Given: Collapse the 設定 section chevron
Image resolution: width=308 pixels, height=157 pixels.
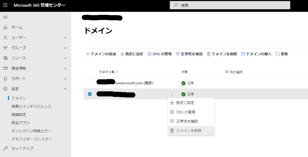Looking at the screenshot, I should [x=65, y=89].
